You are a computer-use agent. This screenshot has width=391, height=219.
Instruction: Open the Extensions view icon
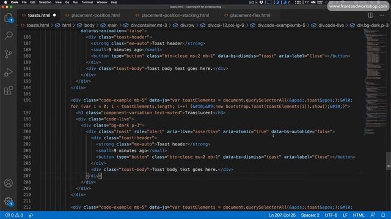(8, 91)
